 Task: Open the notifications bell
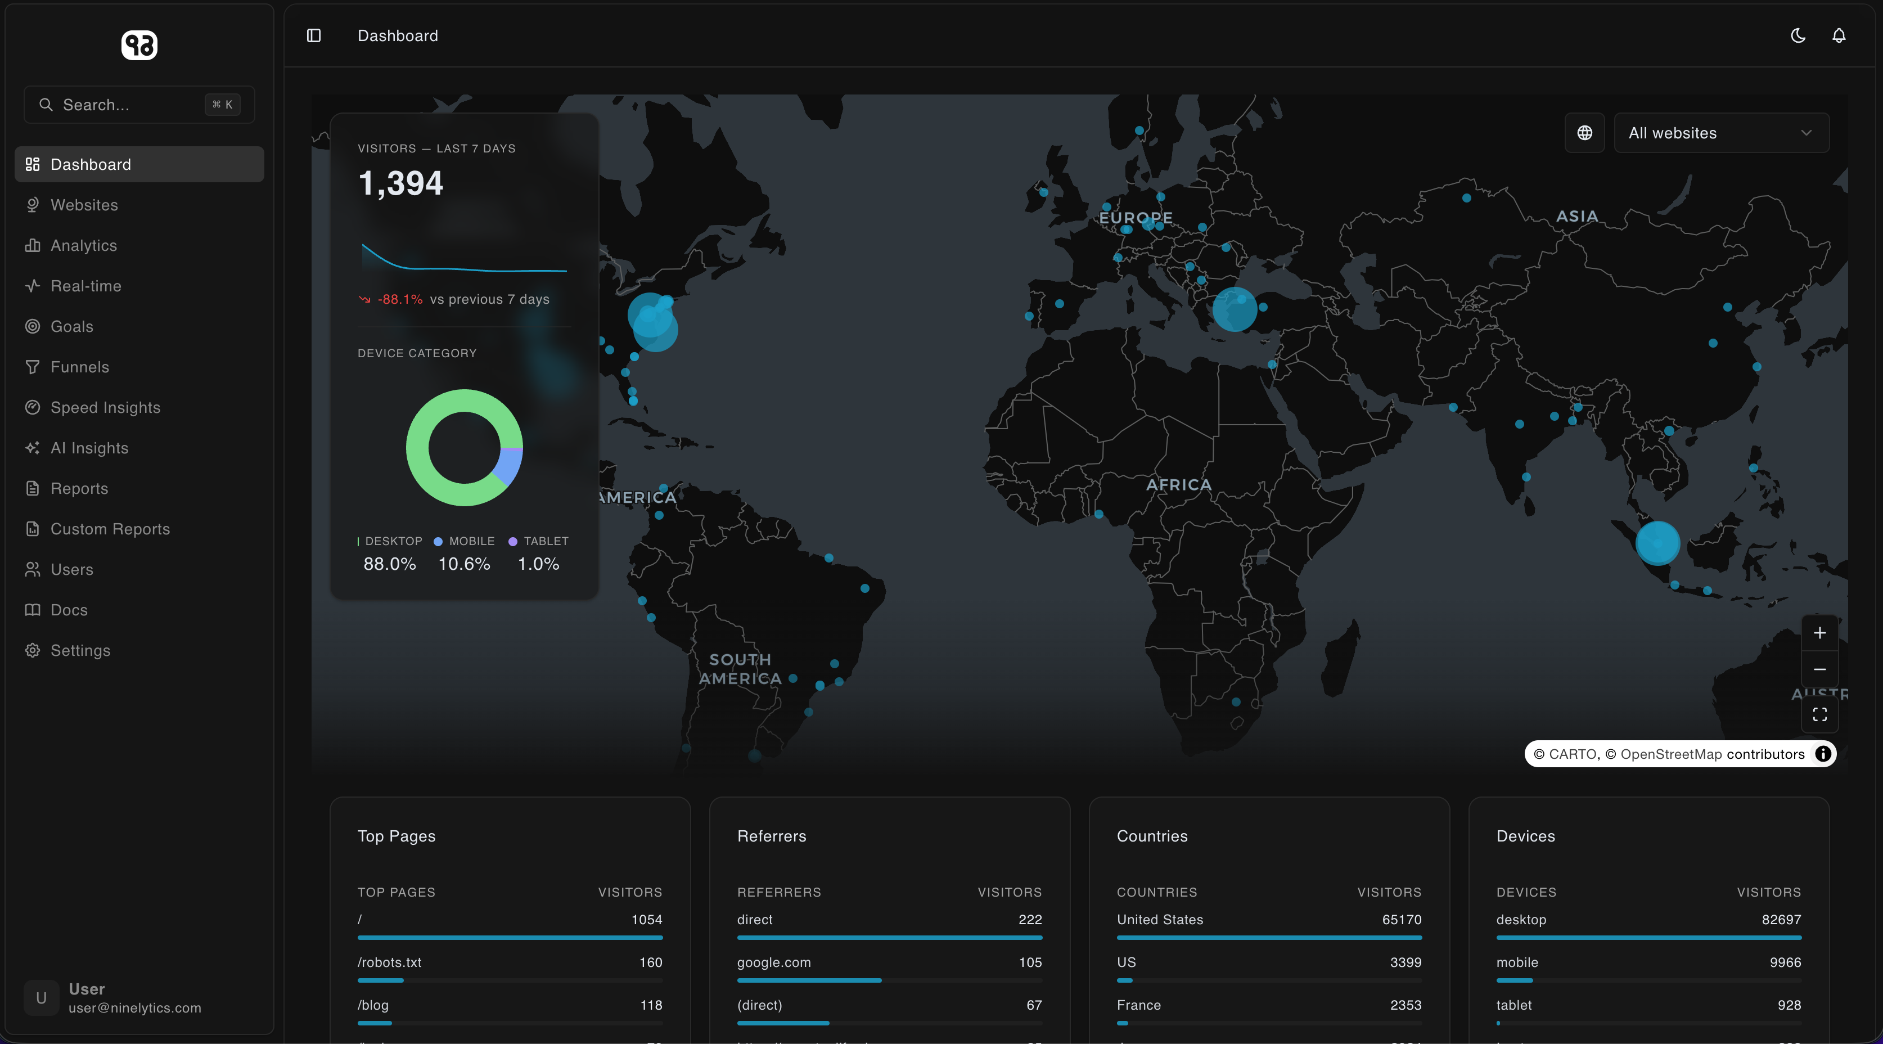click(1839, 35)
